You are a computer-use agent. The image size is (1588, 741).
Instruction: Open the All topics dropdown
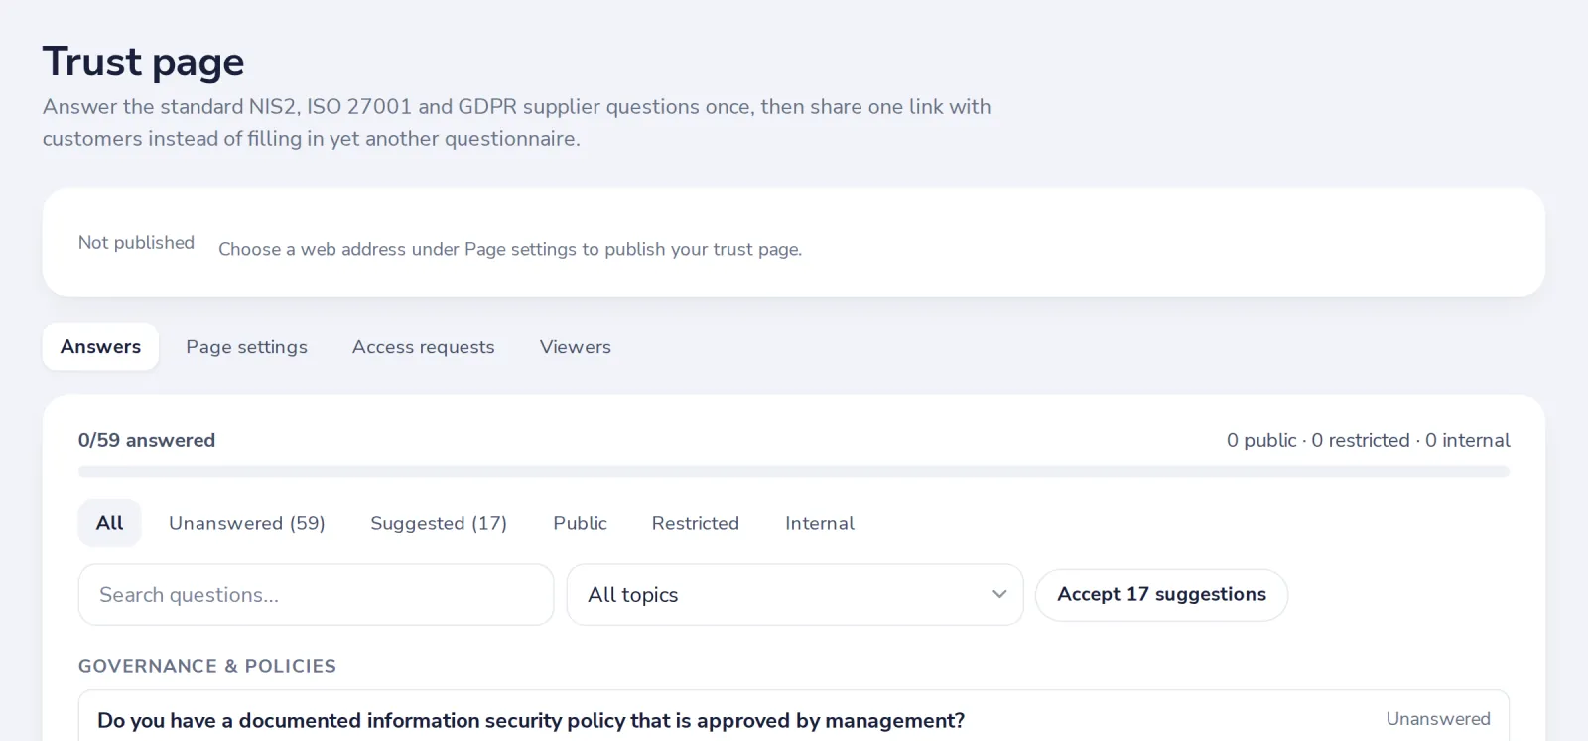pos(794,595)
